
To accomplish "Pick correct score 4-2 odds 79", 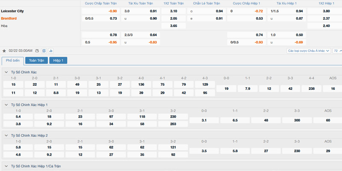I will (184, 84).
